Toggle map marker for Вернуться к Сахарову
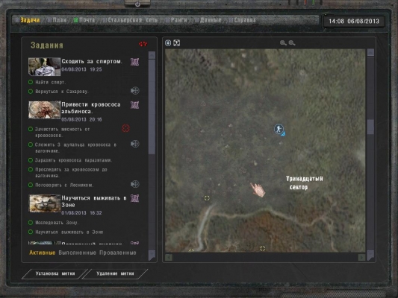Image resolution: width=398 pixels, height=298 pixels. click(x=134, y=91)
